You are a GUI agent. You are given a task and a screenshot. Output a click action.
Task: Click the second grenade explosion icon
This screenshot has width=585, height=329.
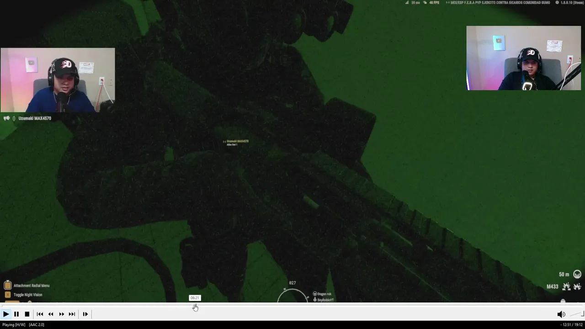577,287
